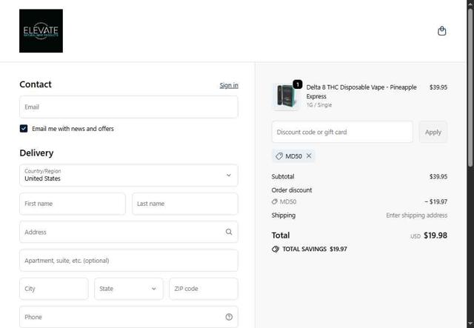Open the shopping bag cart icon
This screenshot has height=328, width=474.
tap(442, 31)
